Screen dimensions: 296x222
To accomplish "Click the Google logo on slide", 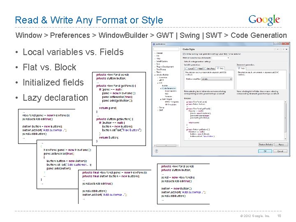I will coord(264,20).
